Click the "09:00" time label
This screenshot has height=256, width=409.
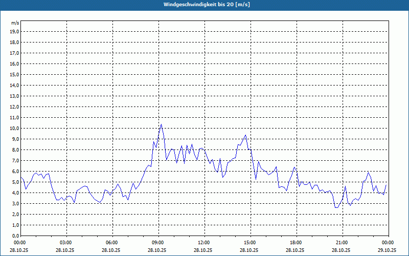tap(158, 243)
